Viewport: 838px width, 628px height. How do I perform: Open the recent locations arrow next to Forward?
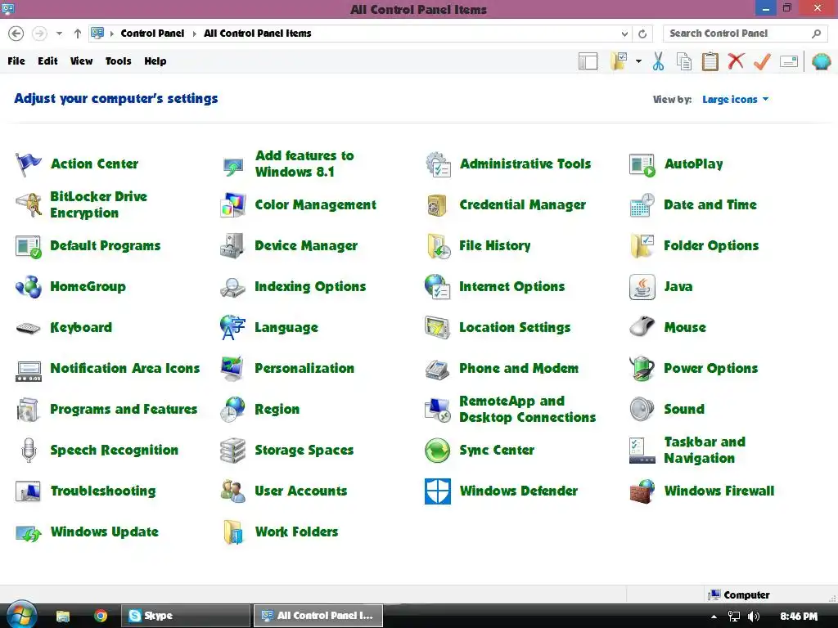point(59,33)
